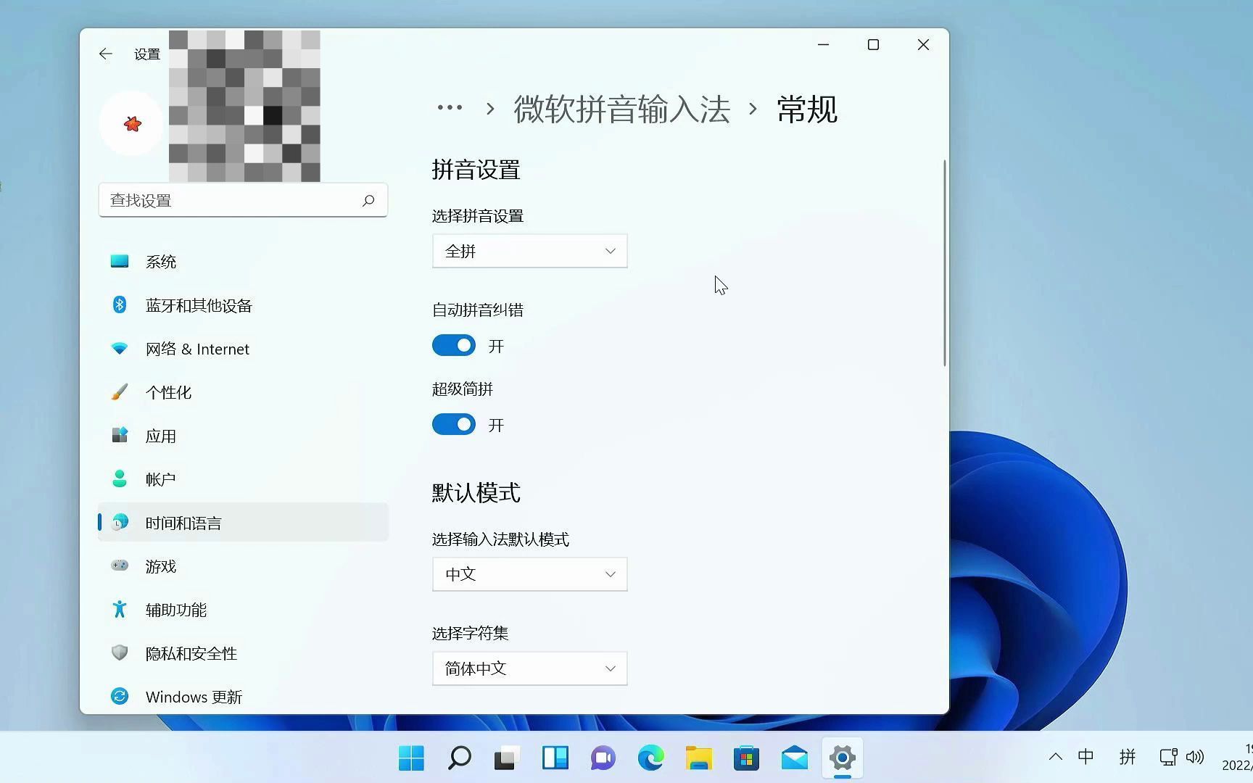Open File Explorer from taskbar

click(x=698, y=758)
